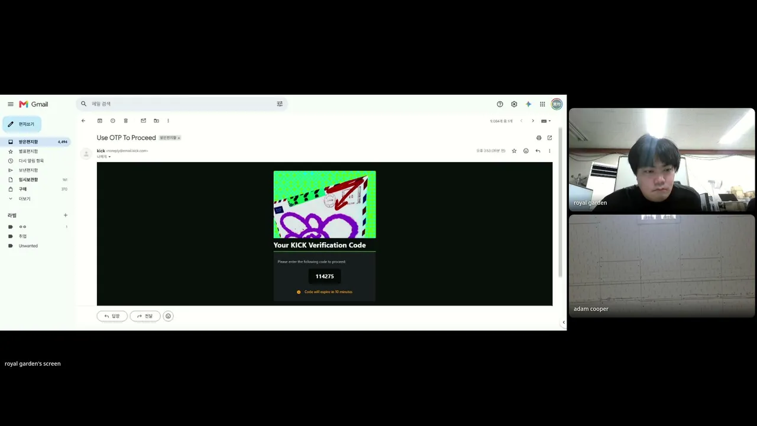Star this message from kick
Viewport: 757px width, 426px height.
514,151
